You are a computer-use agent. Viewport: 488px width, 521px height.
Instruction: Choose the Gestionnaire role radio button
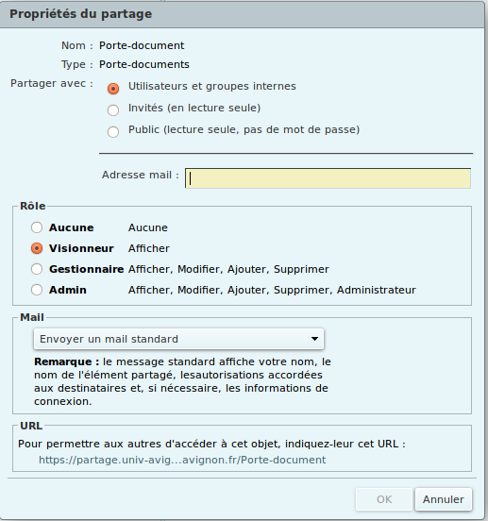coord(37,269)
